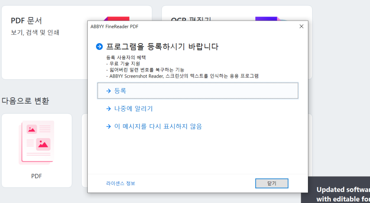The width and height of the screenshot is (370, 203).
Task: Click blue arrow icon beside dialog heading
Action: (99, 47)
